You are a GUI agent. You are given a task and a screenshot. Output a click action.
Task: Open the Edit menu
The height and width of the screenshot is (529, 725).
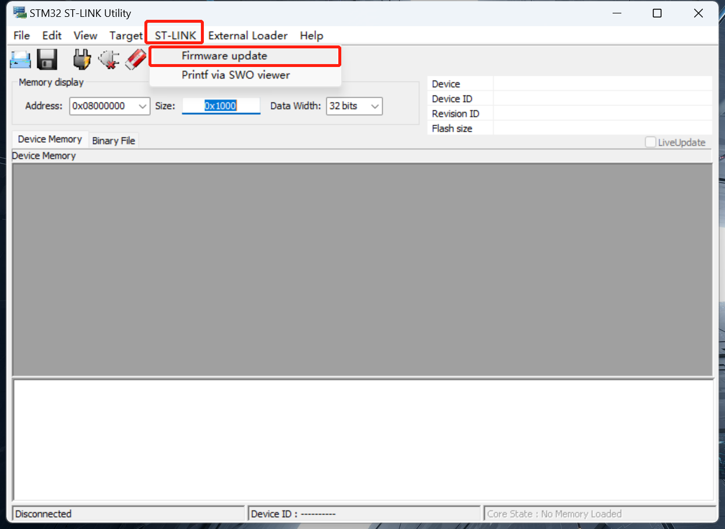click(52, 36)
